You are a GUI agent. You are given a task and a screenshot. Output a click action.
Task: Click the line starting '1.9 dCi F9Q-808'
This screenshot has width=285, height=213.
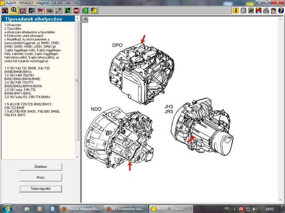[x=32, y=111]
